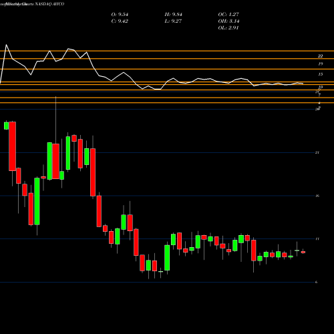Click the last red candle in the series
Image resolution: width=334 pixels, height=334 pixels.
tap(303, 252)
